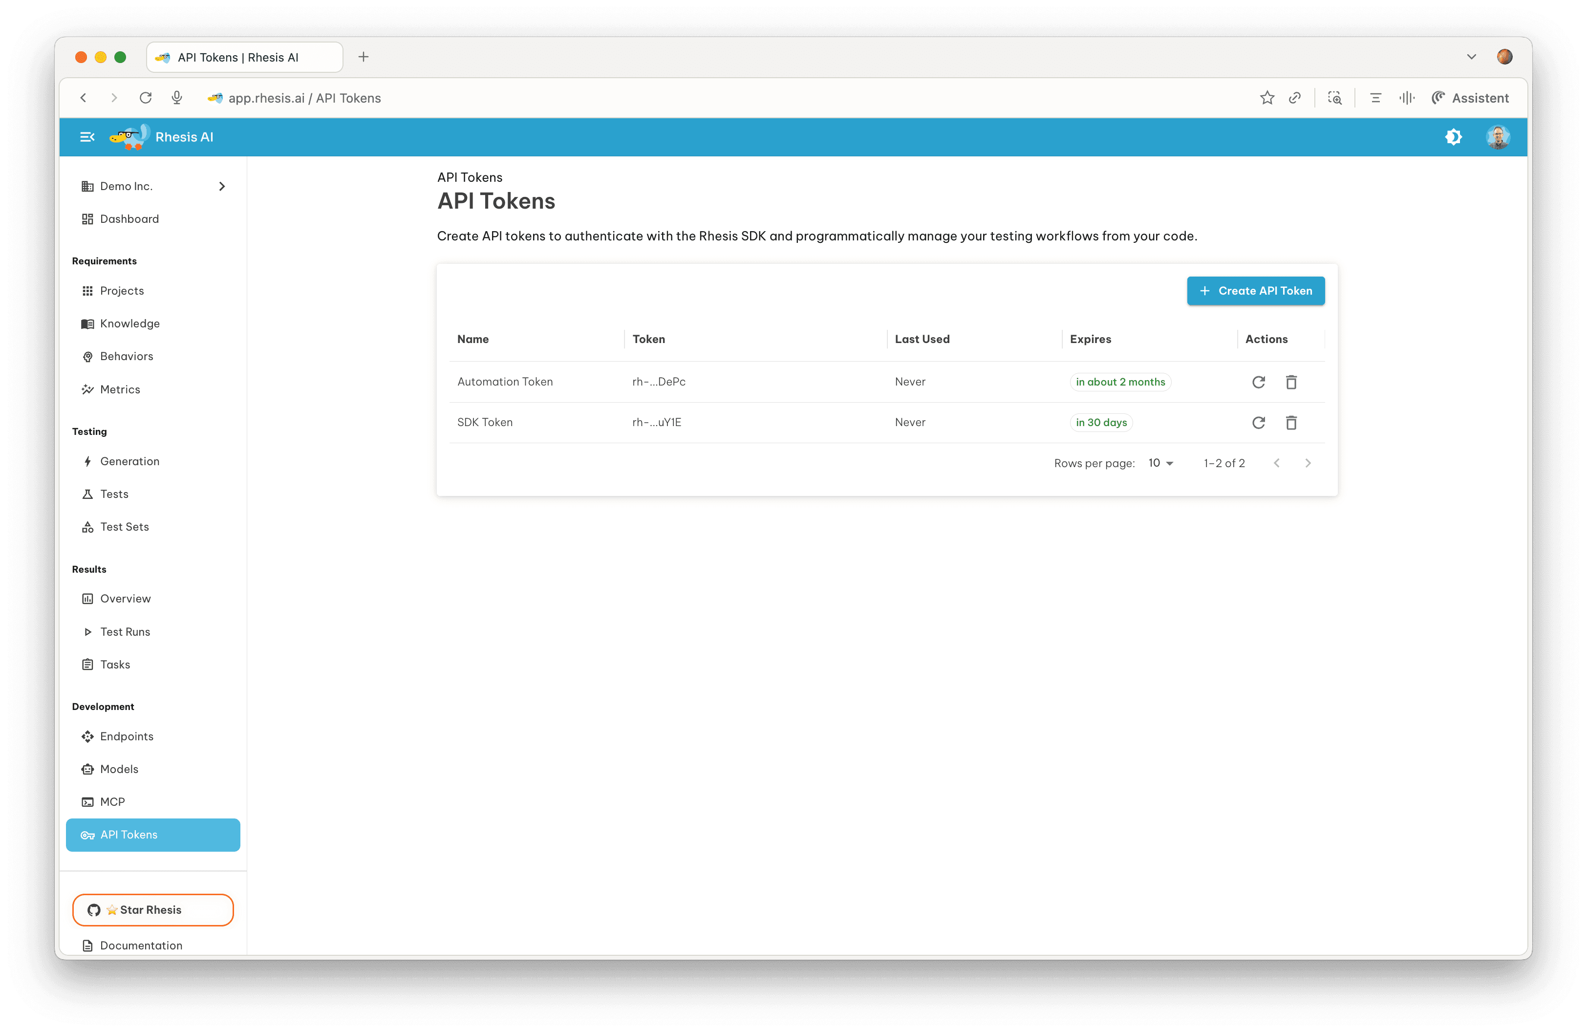Select the API Tokens browser tab

click(244, 57)
